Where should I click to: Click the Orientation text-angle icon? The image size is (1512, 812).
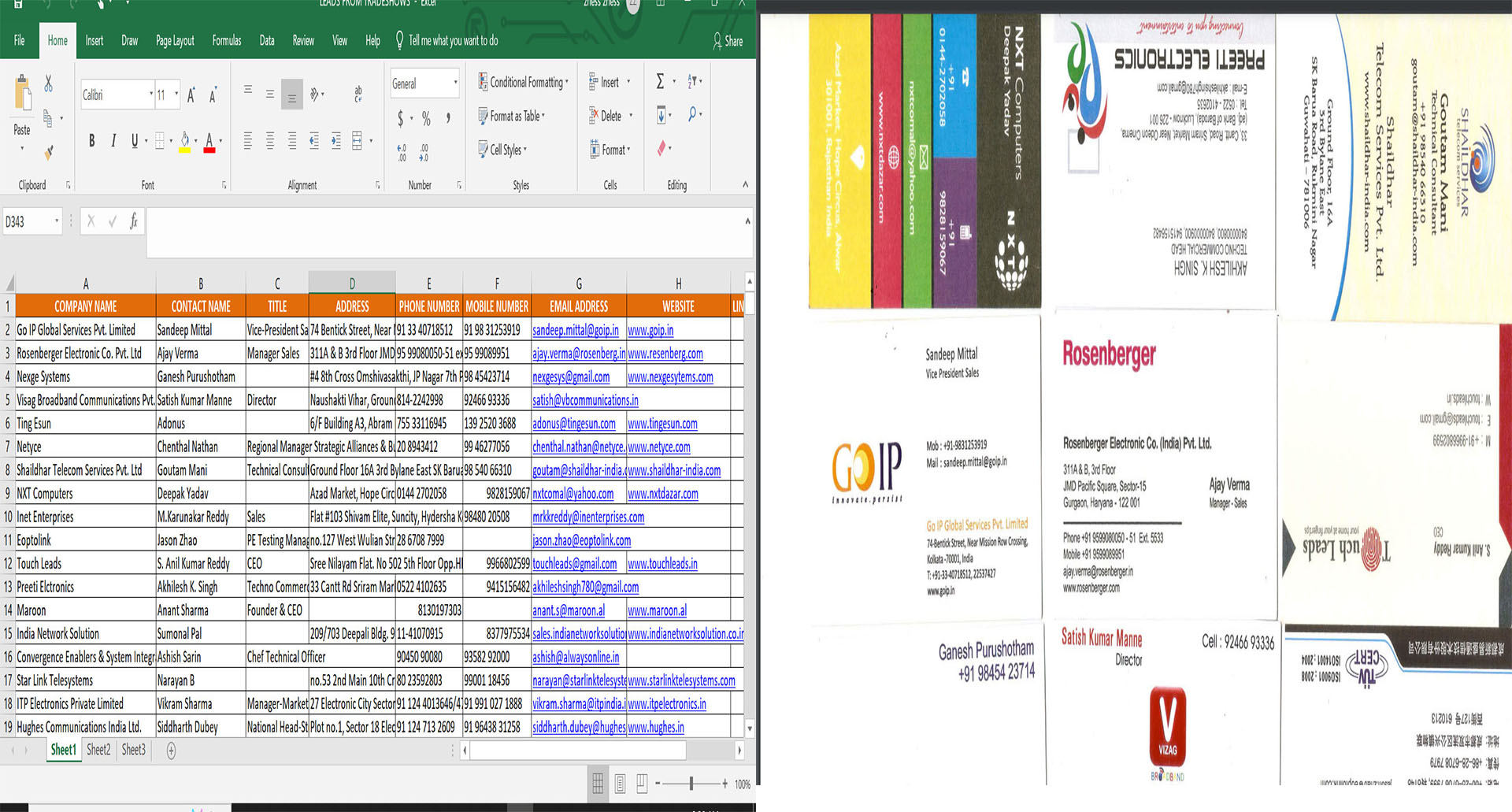pyautogui.click(x=315, y=95)
